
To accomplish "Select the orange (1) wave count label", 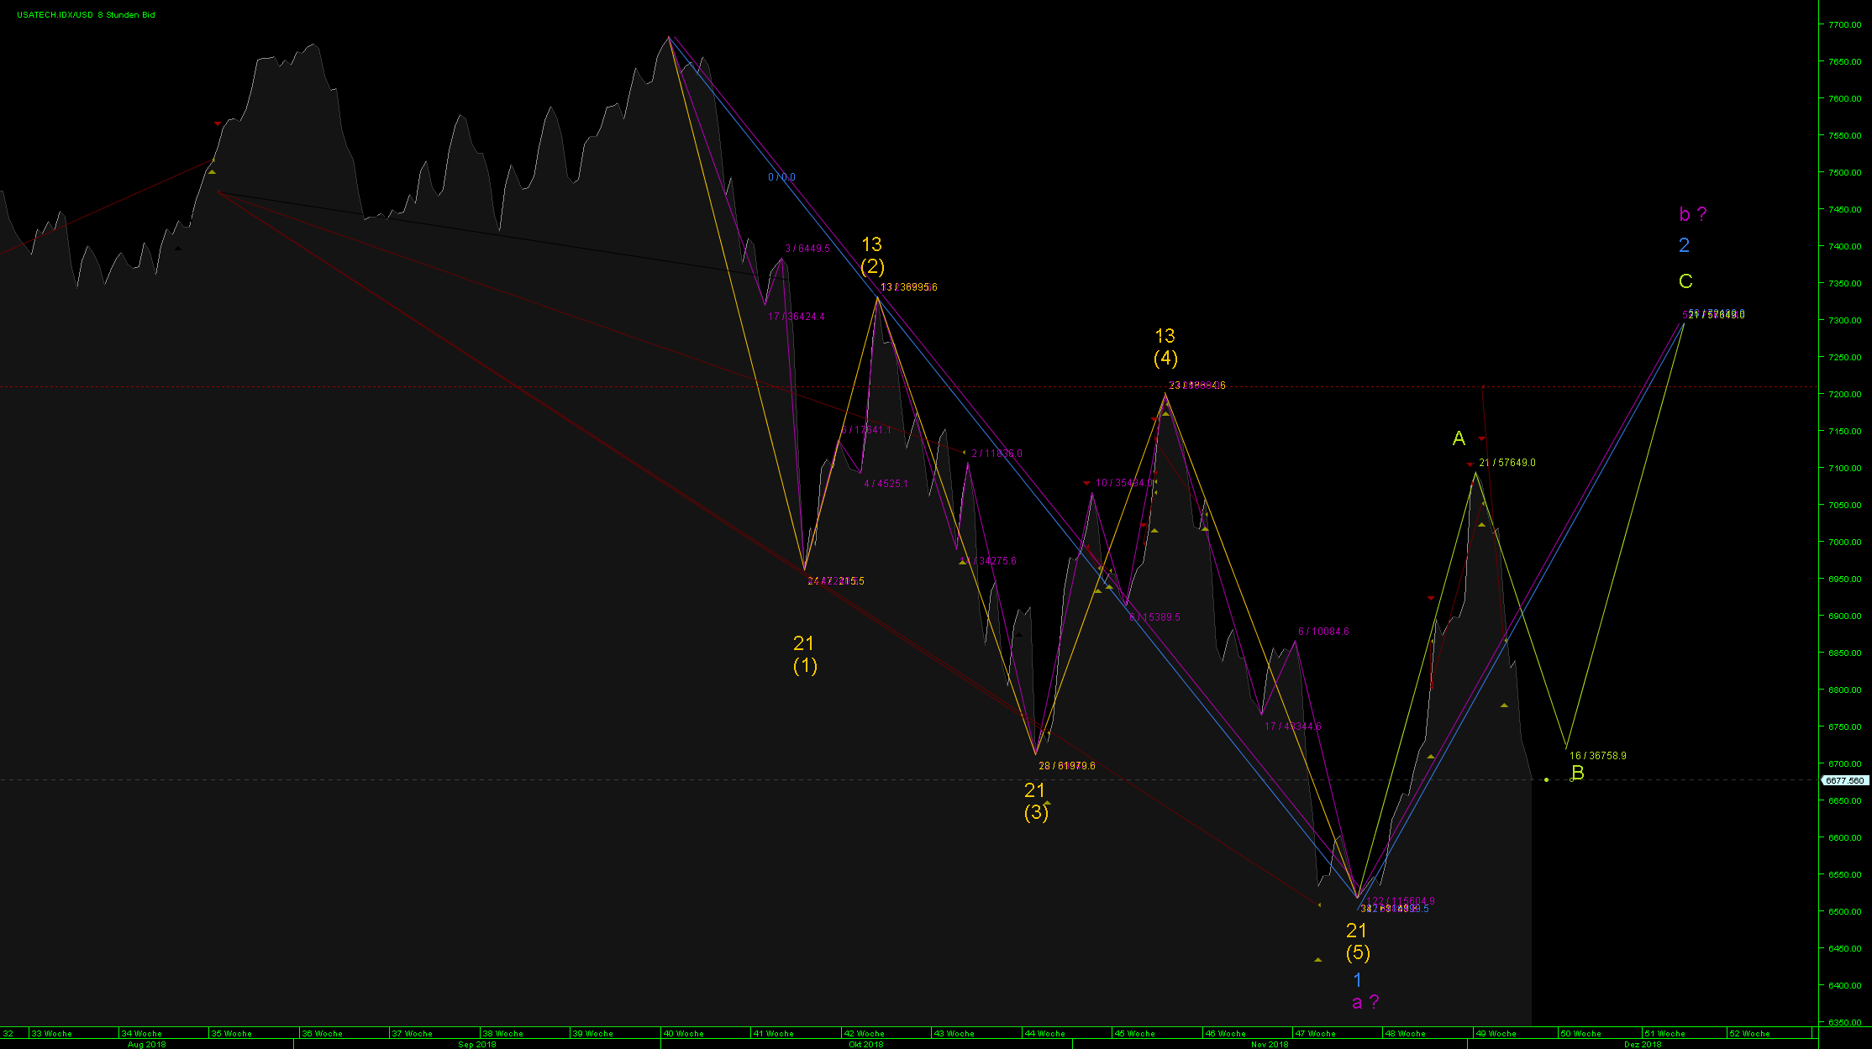I will (805, 666).
